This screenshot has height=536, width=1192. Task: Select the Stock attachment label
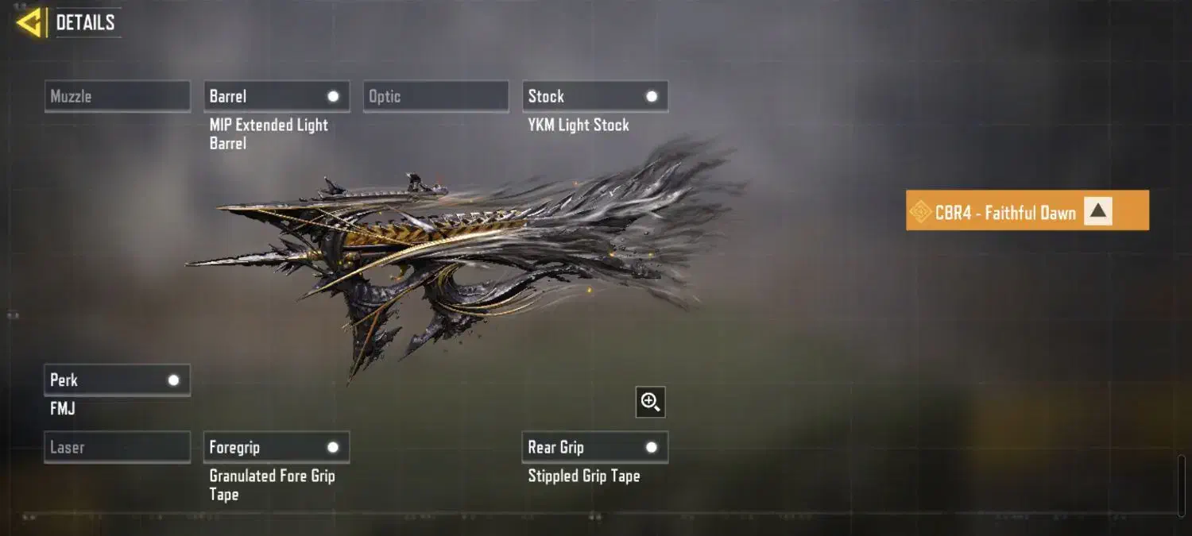(x=546, y=96)
